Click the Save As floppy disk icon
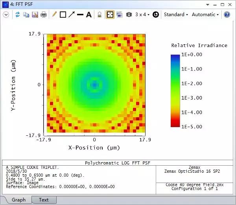Viewport: 236px width, 205px height. 35,15
